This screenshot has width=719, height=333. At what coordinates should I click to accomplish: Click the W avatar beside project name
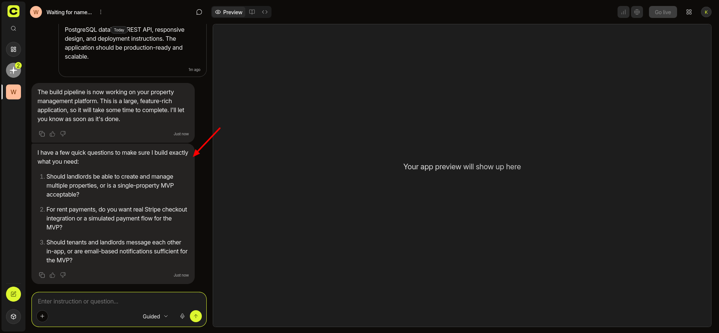(36, 12)
